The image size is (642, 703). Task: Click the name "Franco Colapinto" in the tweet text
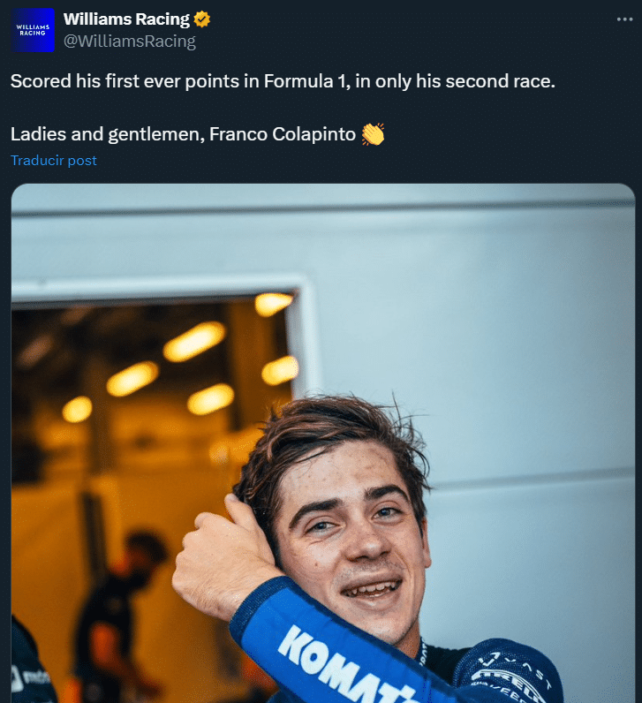283,134
